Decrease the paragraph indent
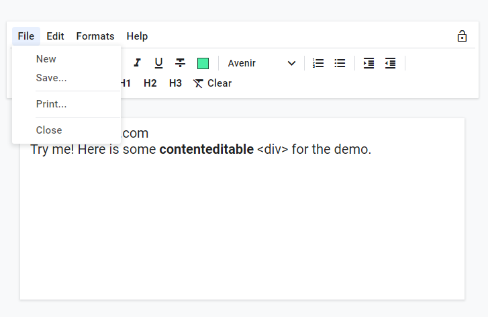 pos(390,63)
